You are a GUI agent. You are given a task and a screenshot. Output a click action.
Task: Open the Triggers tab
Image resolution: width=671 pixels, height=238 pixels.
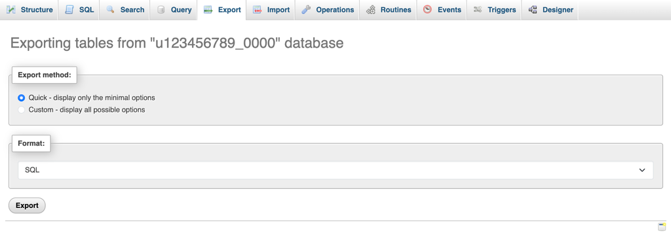[494, 10]
